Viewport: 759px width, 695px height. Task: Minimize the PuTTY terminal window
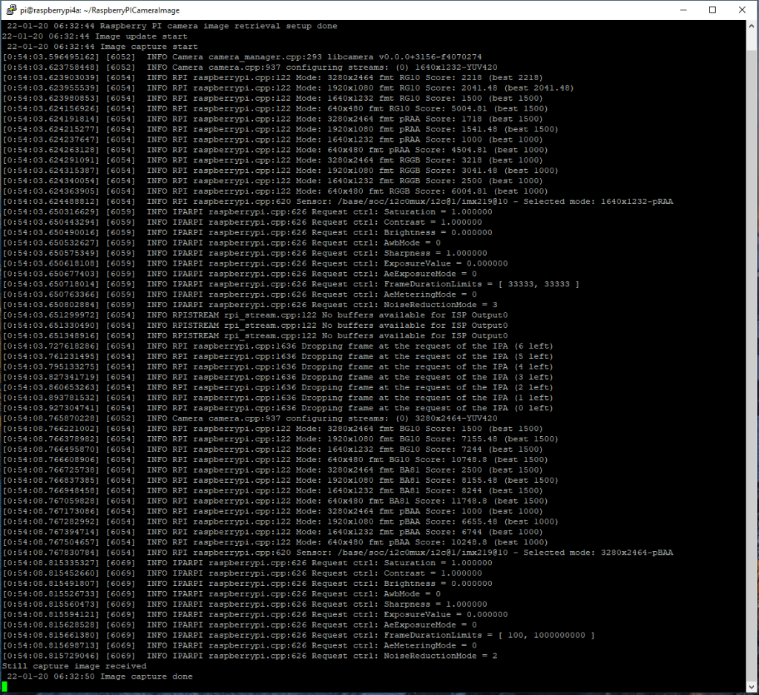[680, 10]
